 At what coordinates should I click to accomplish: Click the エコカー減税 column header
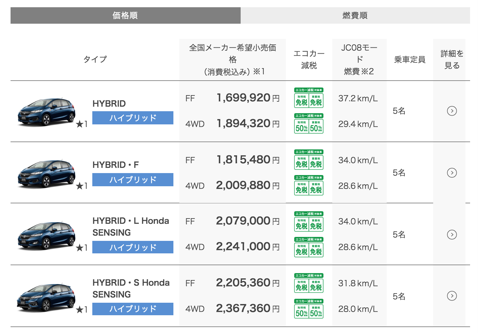pyautogui.click(x=309, y=60)
